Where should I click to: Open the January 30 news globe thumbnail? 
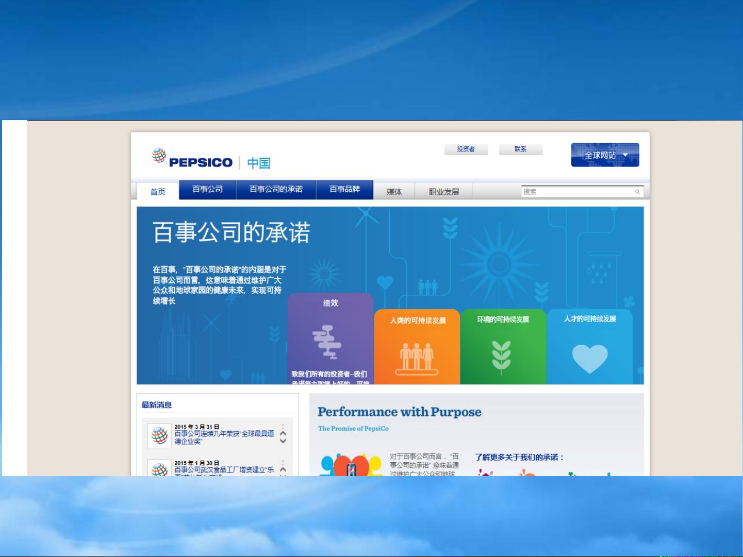point(159,468)
